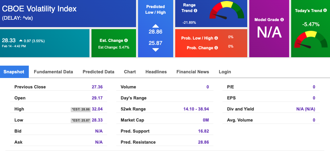Click the EST: 25.87 low badge
The width and height of the screenshot is (330, 152).
81,121
